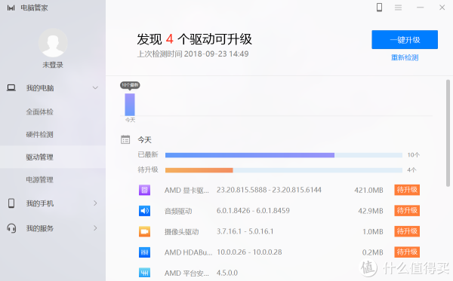Viewport: 453px width, 281px height.
Task: Click the 421.0MB size value
Action: pyautogui.click(x=368, y=190)
